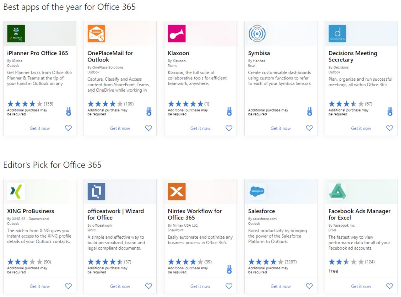The image size is (401, 297).
Task: Add Nintex Workflow to favorites via heart
Action: [x=229, y=286]
